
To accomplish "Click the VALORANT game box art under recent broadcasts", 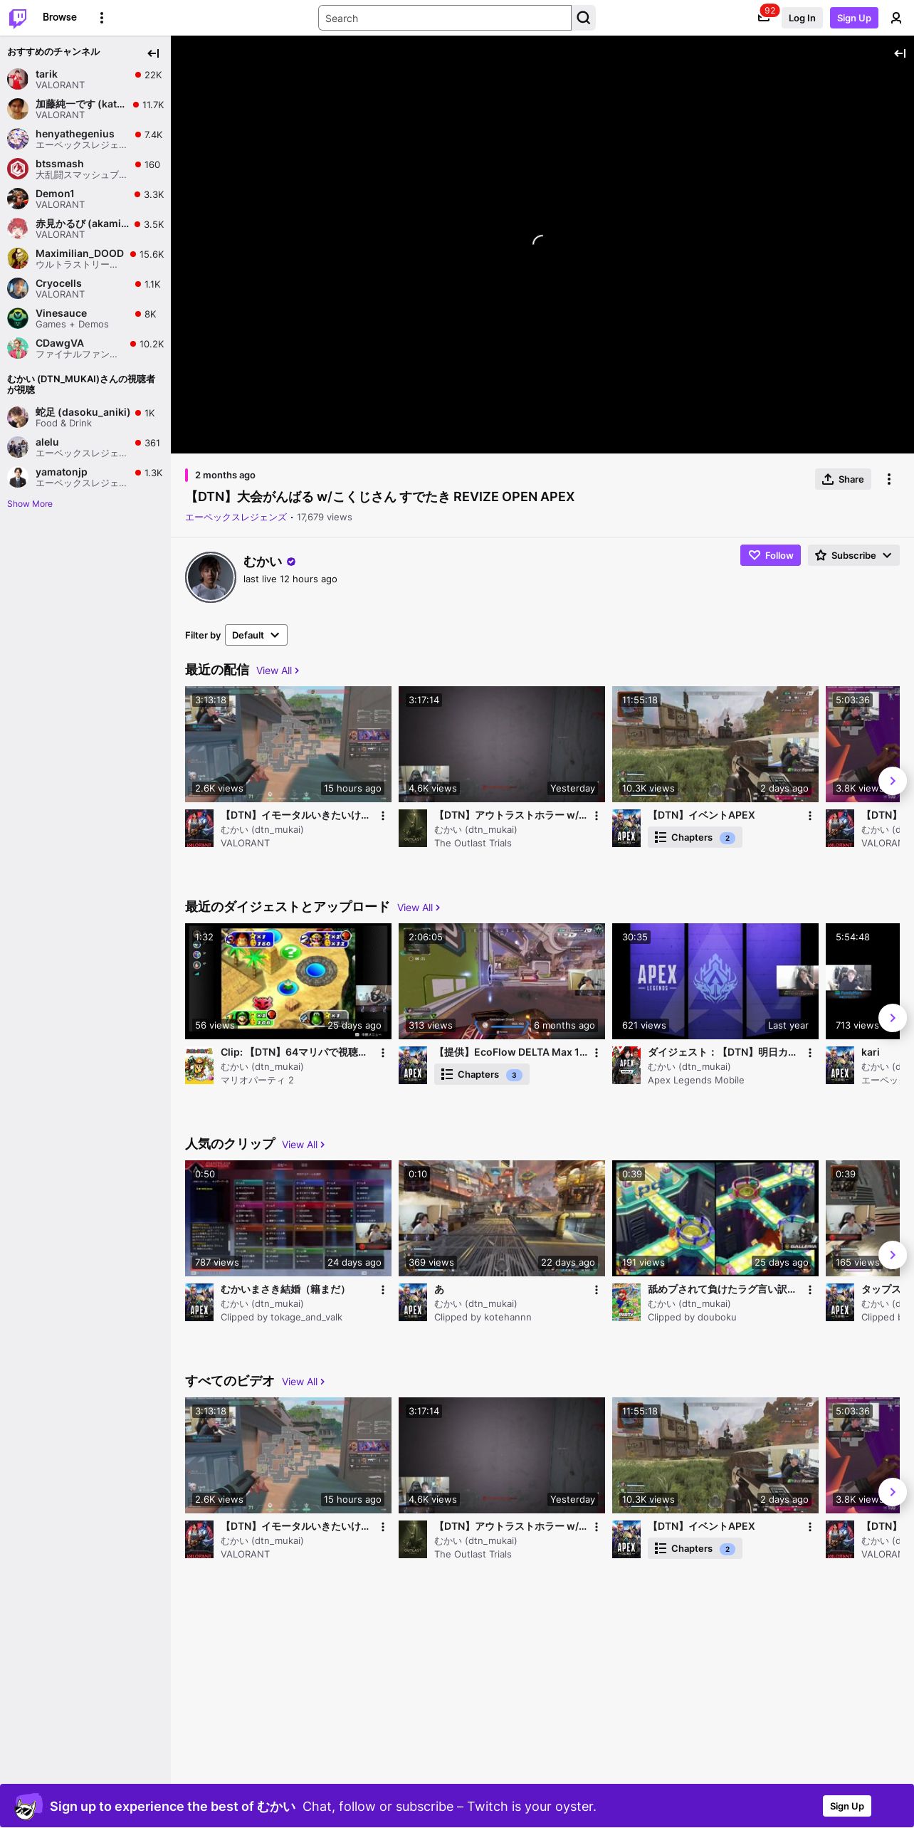I will (x=199, y=828).
